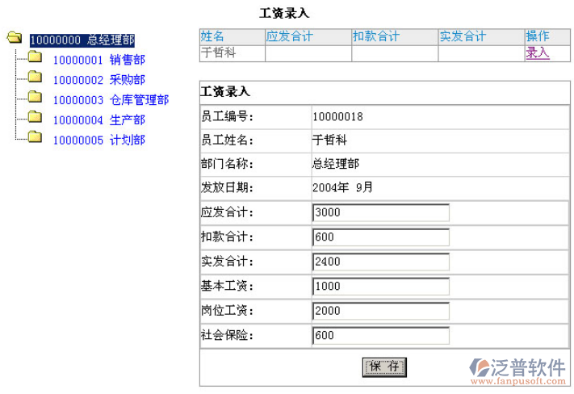
Task: Click the 社会保险 input field
Action: (381, 336)
